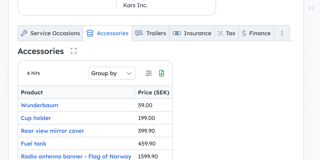Open the Service Occasions tab
The image size is (320, 160).
(x=50, y=33)
